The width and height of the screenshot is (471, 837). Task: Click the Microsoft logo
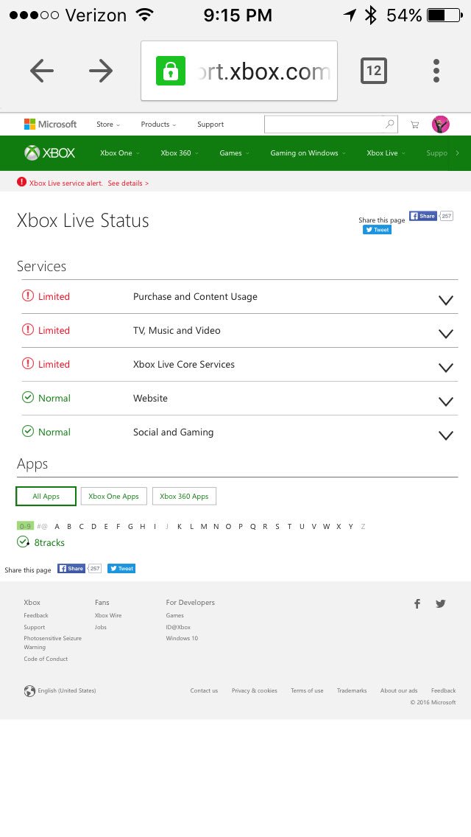pyautogui.click(x=51, y=124)
